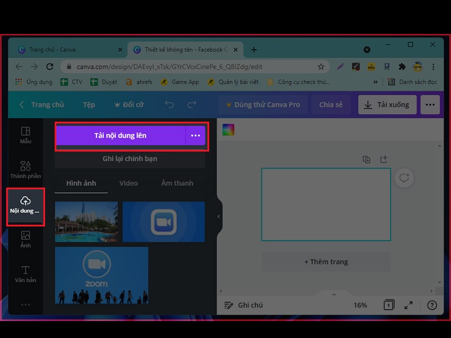Click the Tải xuống download button
The width and height of the screenshot is (451, 338).
[x=388, y=105]
